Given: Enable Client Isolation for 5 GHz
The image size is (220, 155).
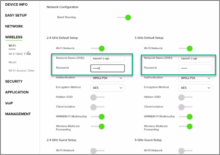Looking at the screenshot, I should point(185,107).
